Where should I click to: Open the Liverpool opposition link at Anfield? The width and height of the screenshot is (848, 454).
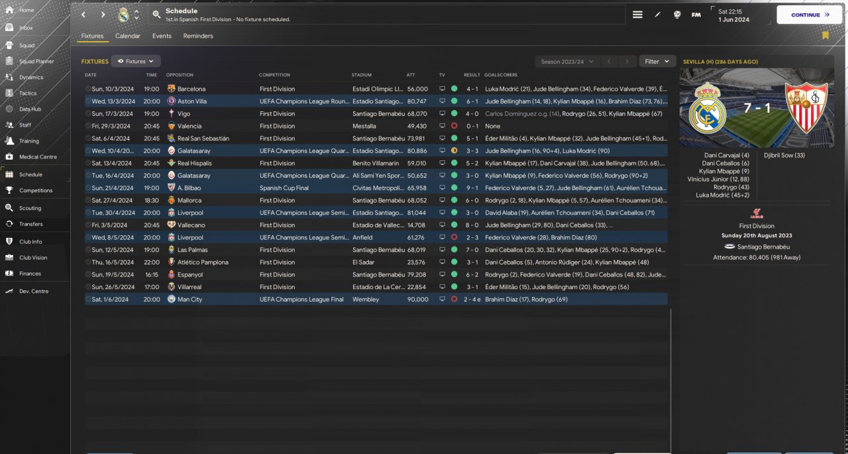[x=190, y=237]
